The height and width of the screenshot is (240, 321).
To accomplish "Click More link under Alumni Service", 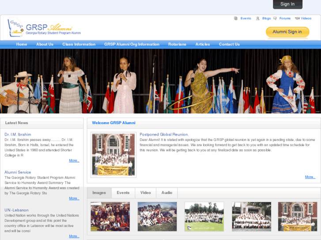I will point(74,198).
